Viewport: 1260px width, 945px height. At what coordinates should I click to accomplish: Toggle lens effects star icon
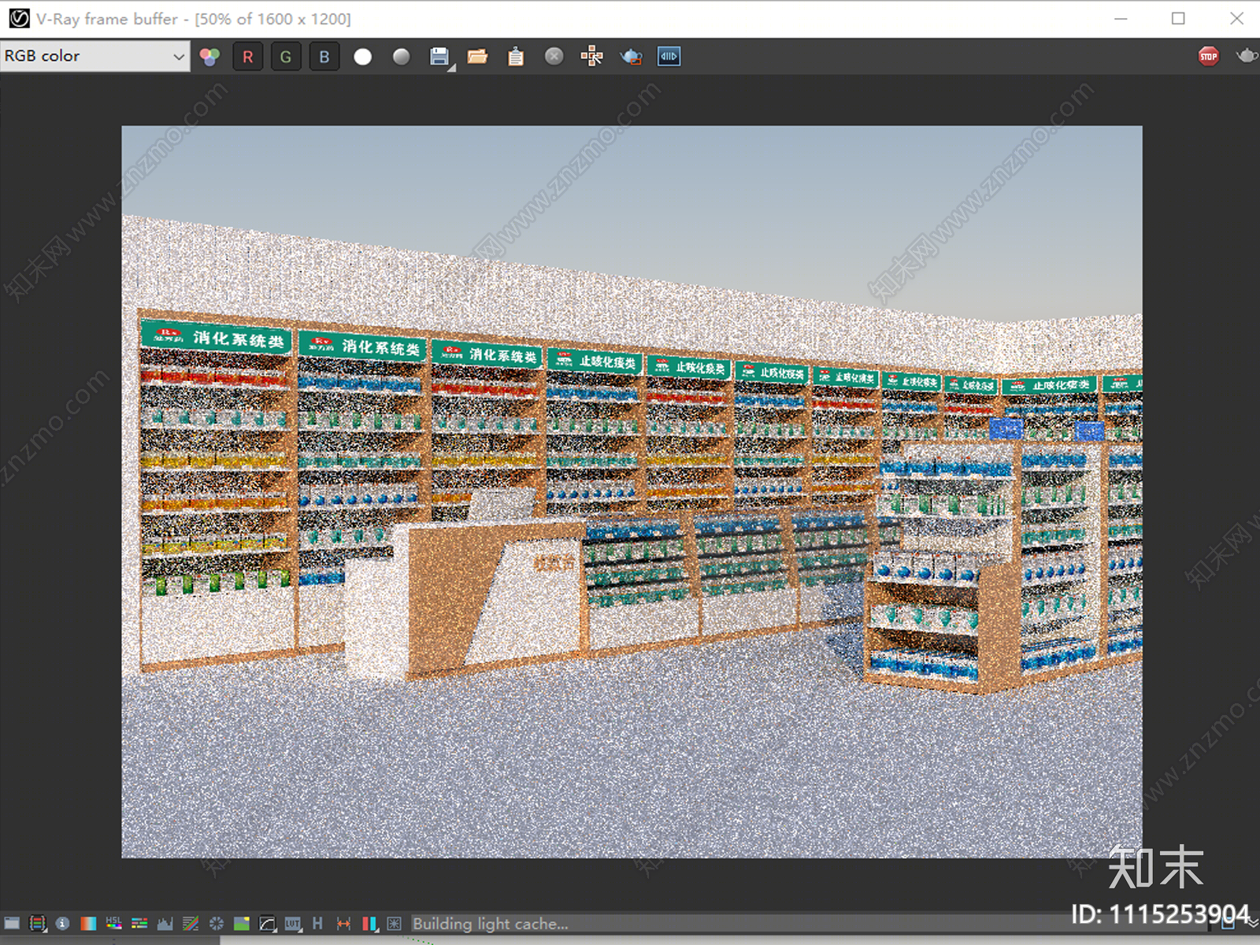click(x=395, y=923)
